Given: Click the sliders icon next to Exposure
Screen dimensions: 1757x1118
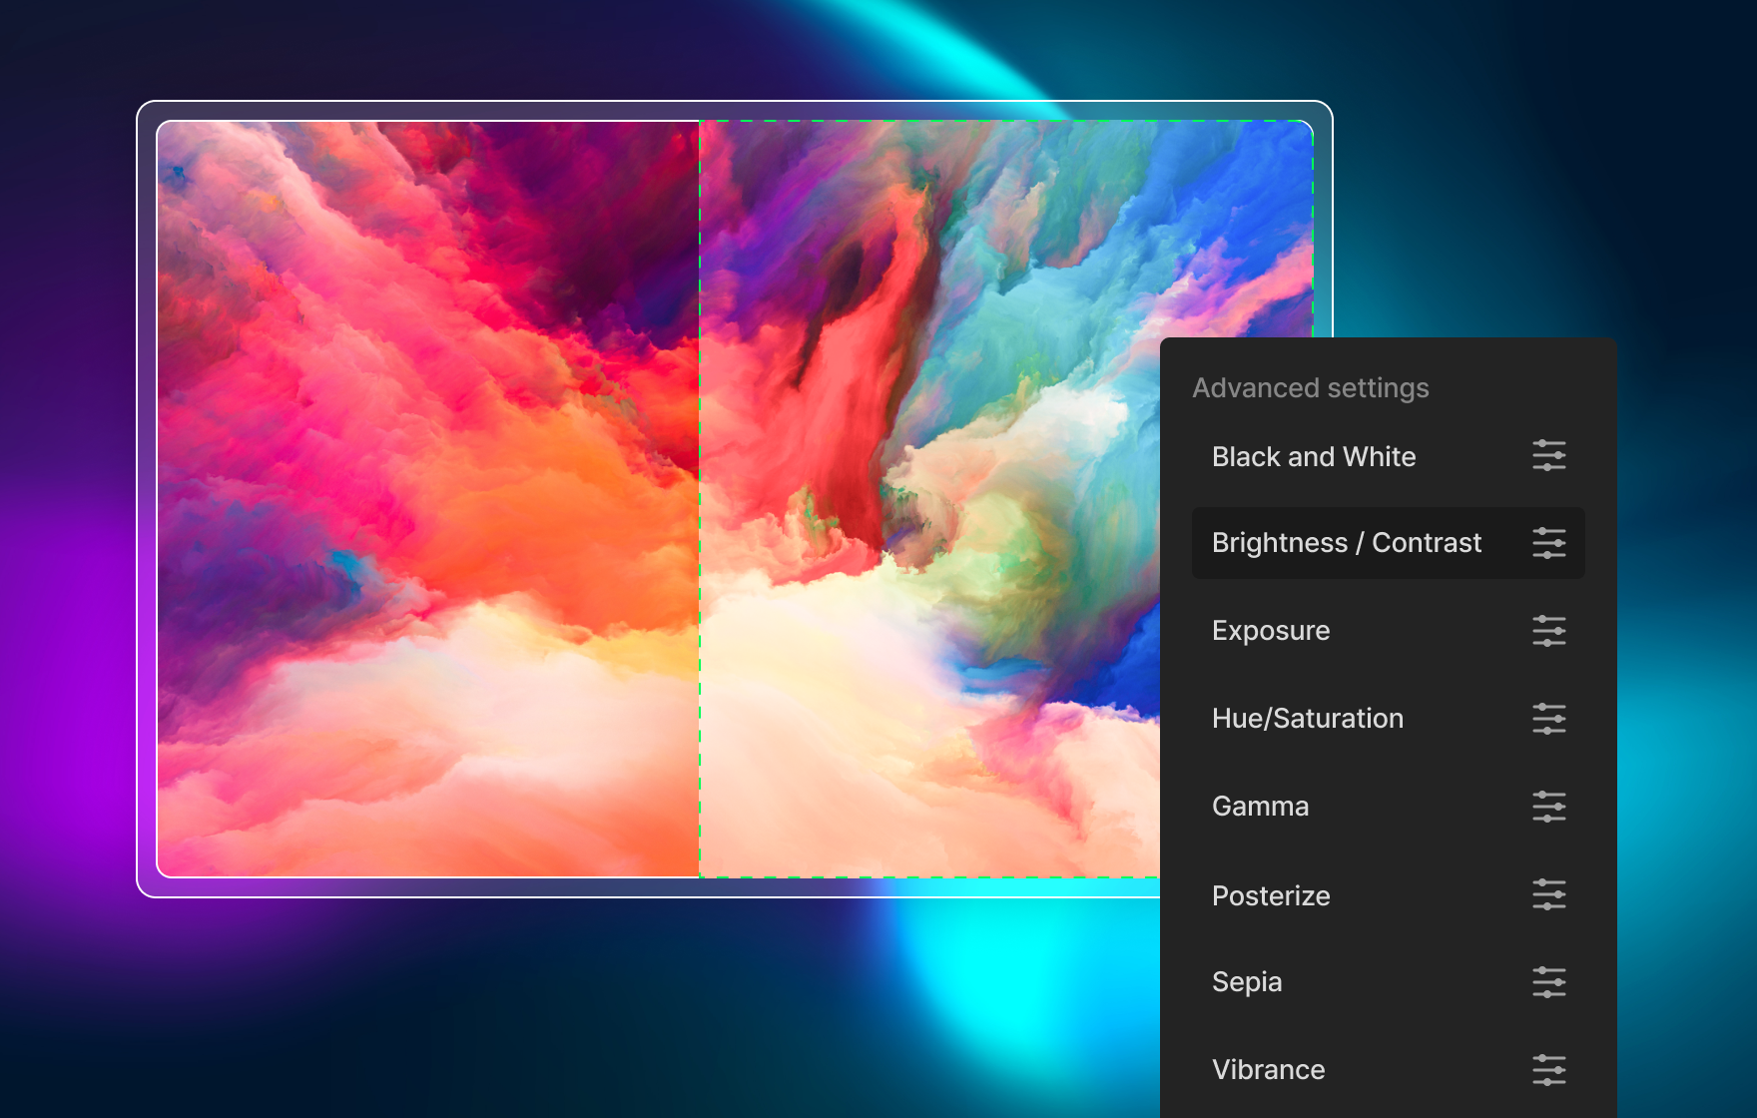Looking at the screenshot, I should click(x=1548, y=631).
